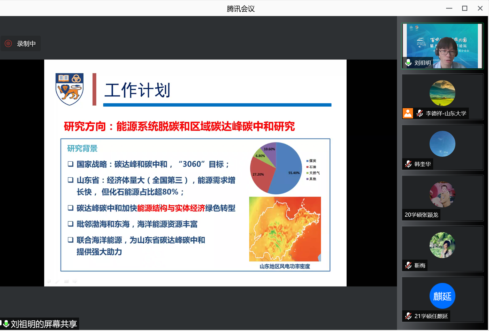Click the text 但化石能源占比超80%
The height and width of the screenshot is (331, 489).
pyautogui.click(x=140, y=192)
